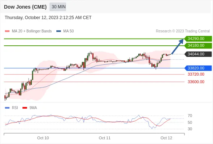Viewport: 213px width, 144px height.
Task: Click the Oct 12 date axis label
Action: click(x=166, y=138)
